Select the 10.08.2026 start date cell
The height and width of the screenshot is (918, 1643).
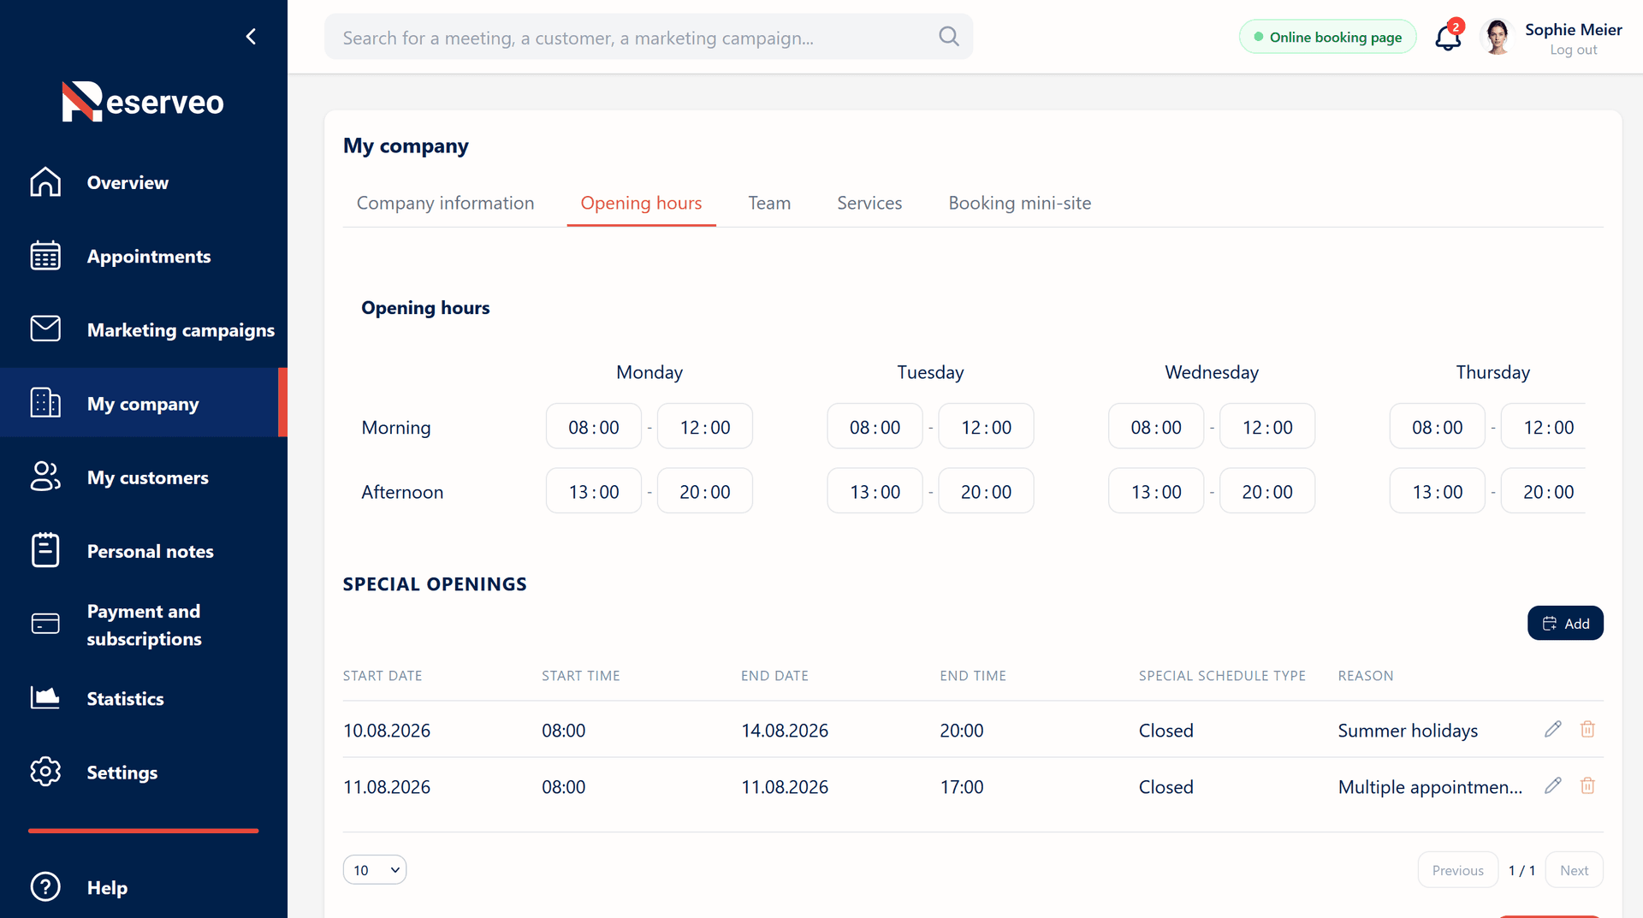[387, 731]
